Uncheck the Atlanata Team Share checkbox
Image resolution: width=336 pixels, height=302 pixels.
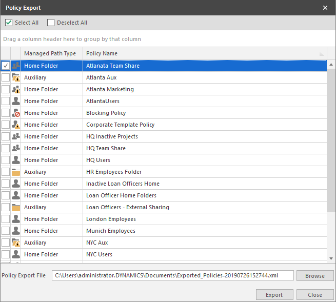pos(5,66)
